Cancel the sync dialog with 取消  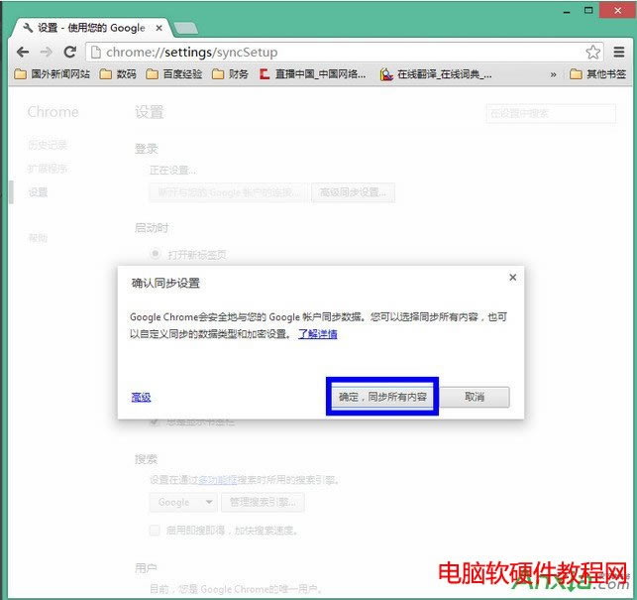[x=475, y=397]
